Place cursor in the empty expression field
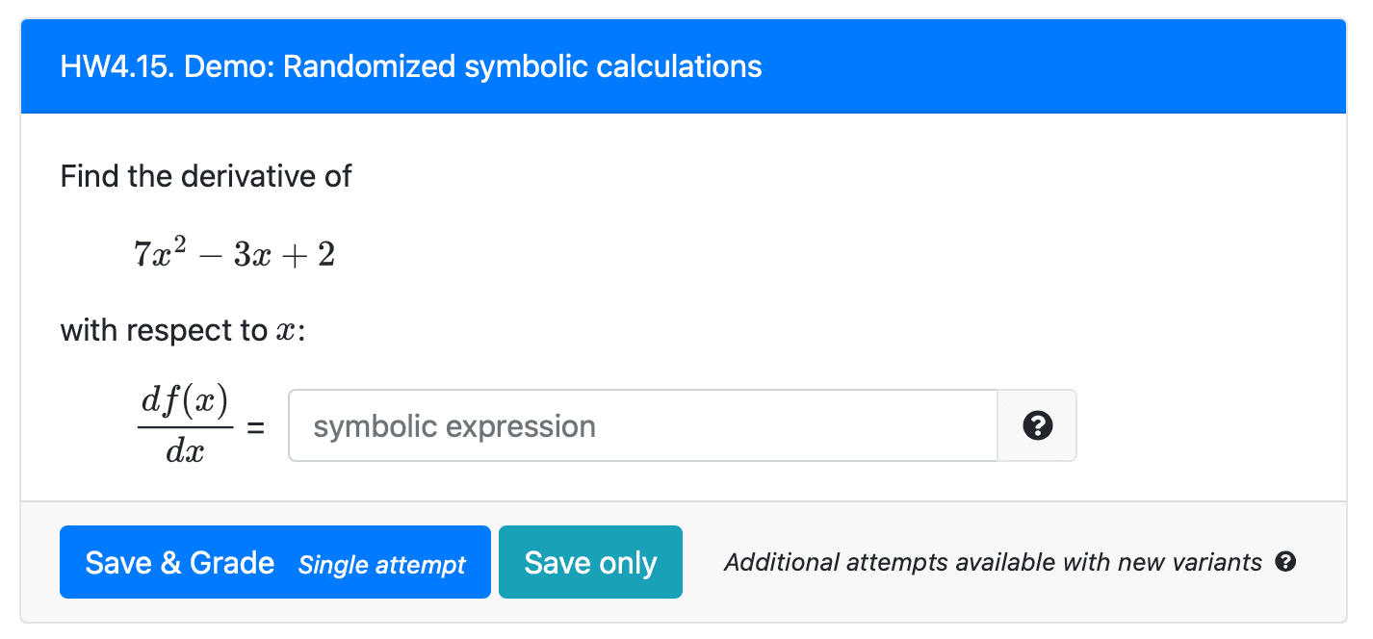Image resolution: width=1373 pixels, height=639 pixels. click(640, 425)
